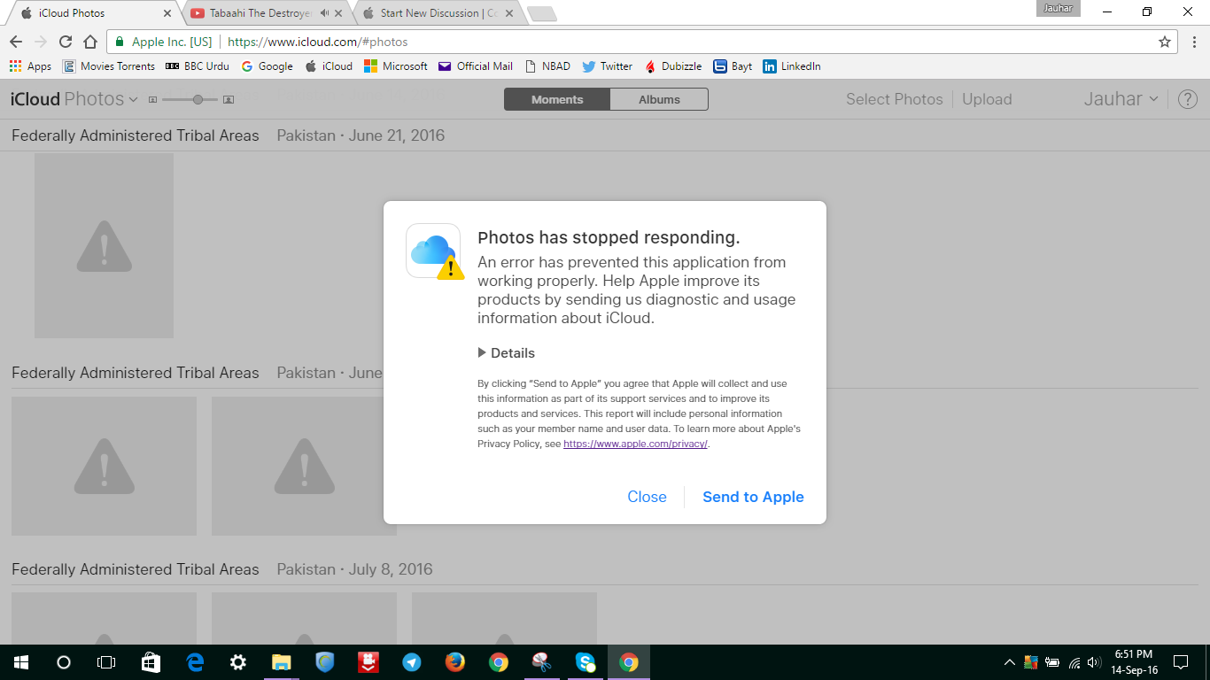Viewport: 1210px width, 680px height.
Task: Open the Microsoft bookmark
Action: tap(396, 66)
